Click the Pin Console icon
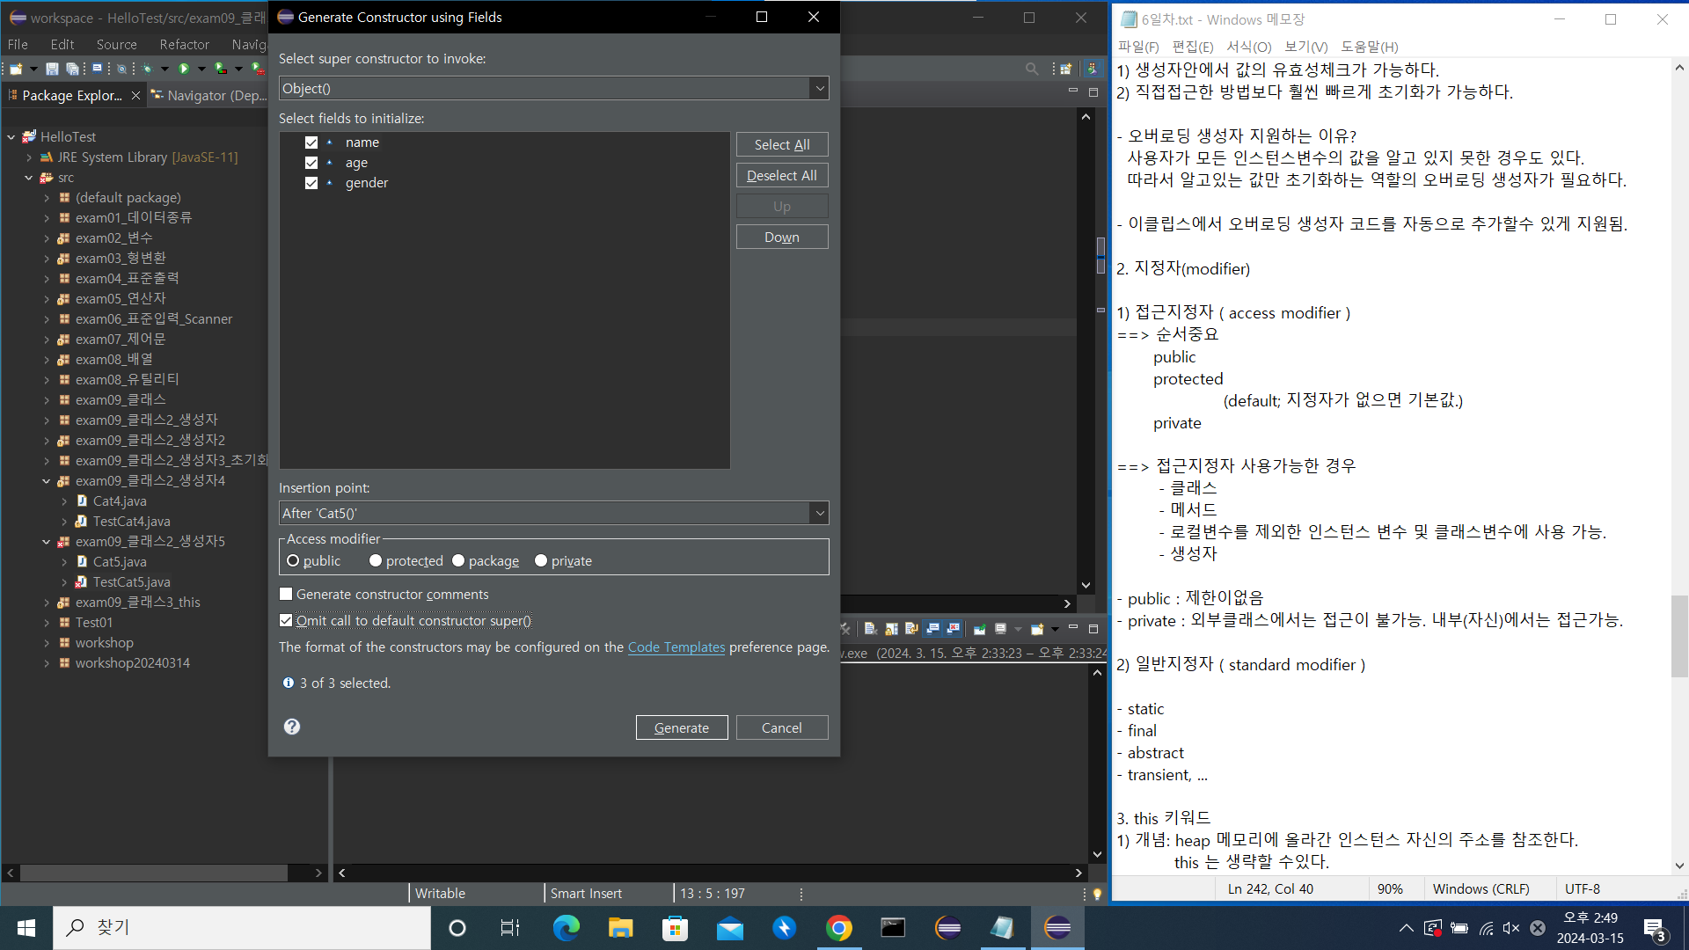Image resolution: width=1689 pixels, height=950 pixels. tap(979, 629)
